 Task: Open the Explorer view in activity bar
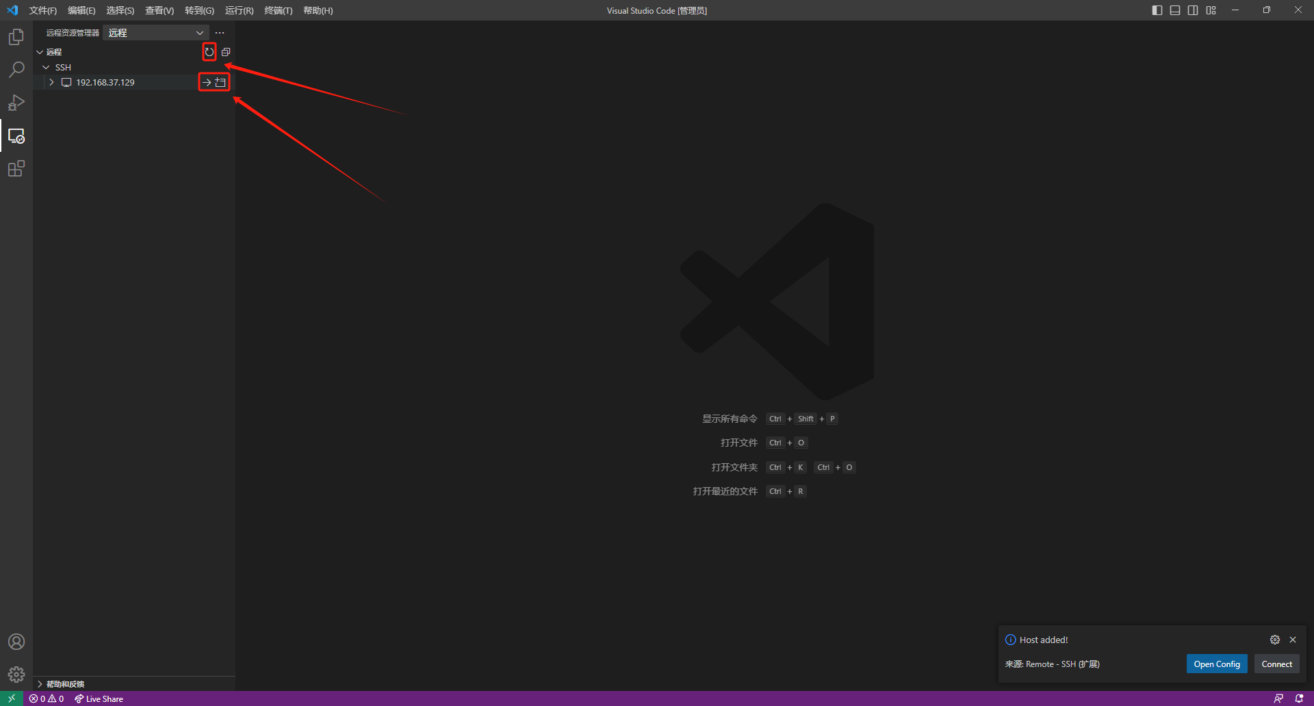click(16, 37)
